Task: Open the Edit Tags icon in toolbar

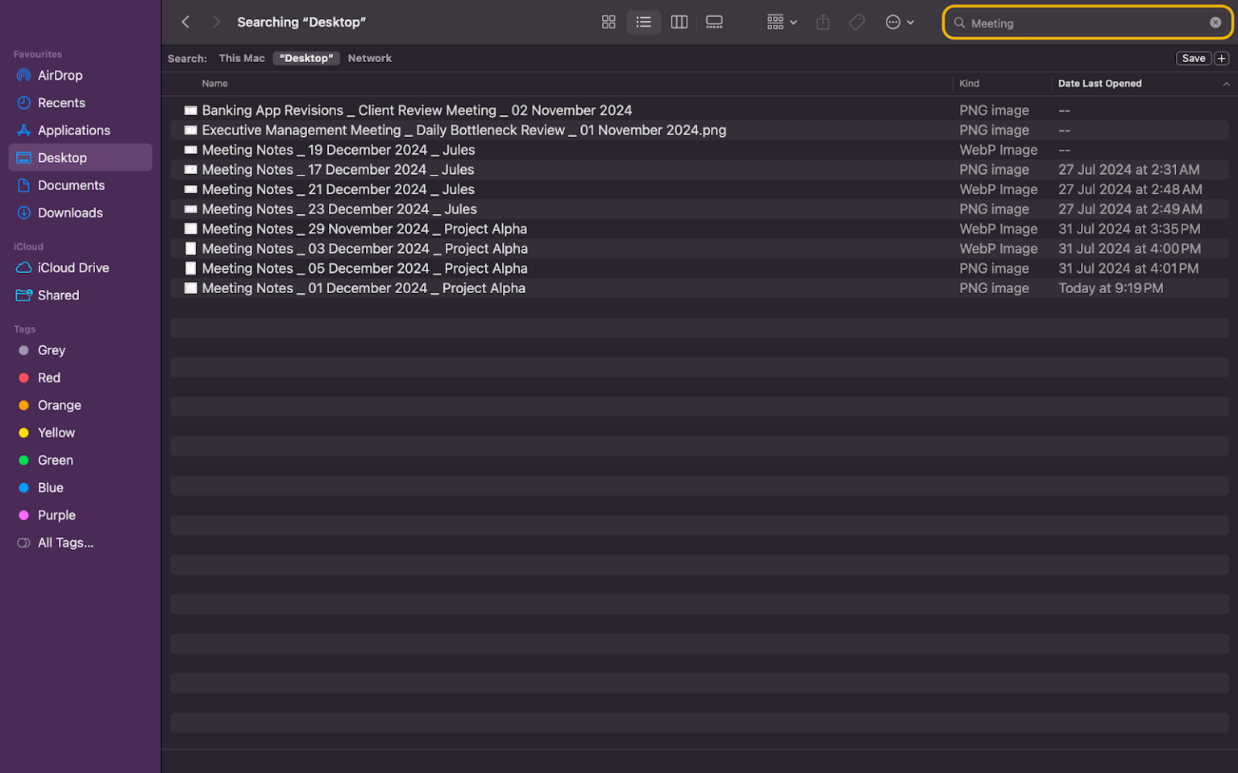Action: pos(856,22)
